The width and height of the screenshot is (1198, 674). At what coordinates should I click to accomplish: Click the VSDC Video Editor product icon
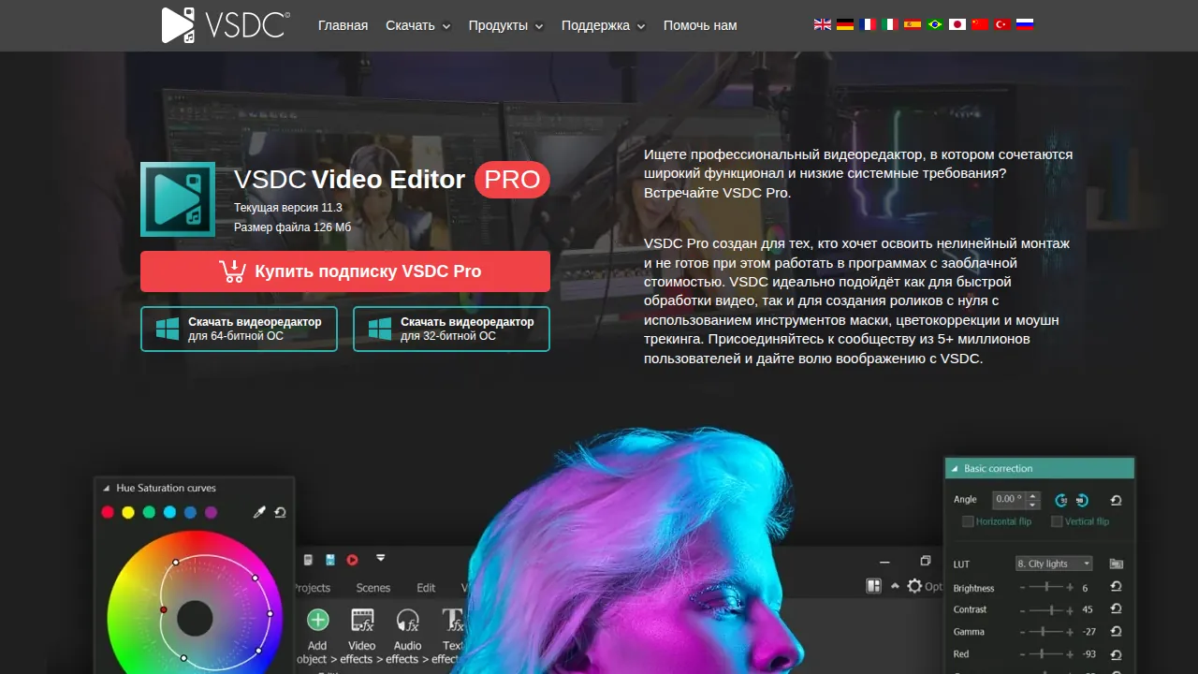(x=178, y=199)
